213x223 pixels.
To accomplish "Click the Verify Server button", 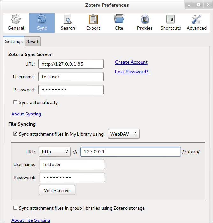I will point(57,190).
